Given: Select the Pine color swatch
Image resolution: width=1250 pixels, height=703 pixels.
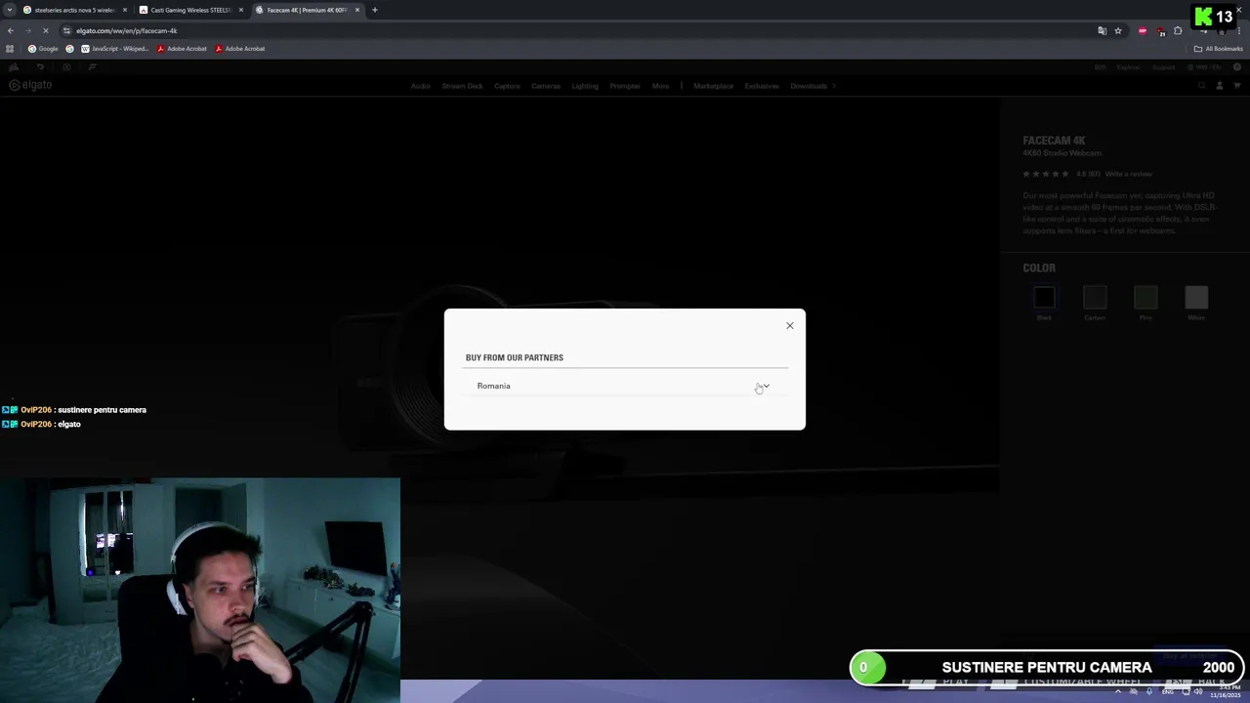Looking at the screenshot, I should 1146,298.
